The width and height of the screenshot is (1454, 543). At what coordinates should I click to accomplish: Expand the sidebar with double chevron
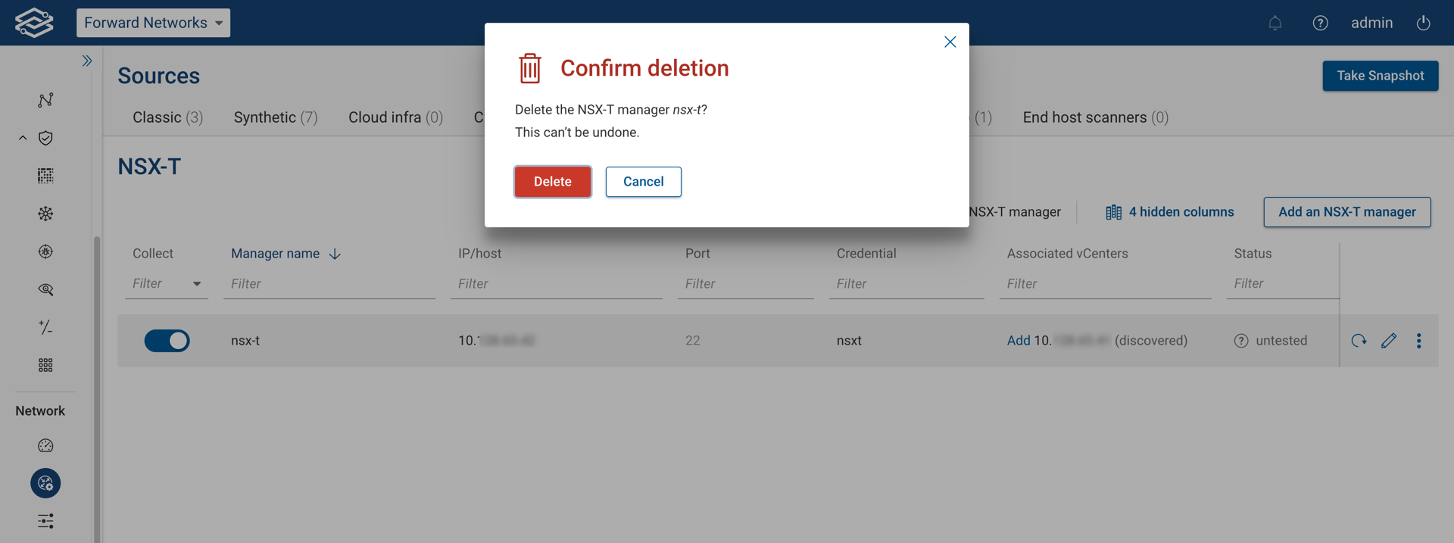(87, 61)
